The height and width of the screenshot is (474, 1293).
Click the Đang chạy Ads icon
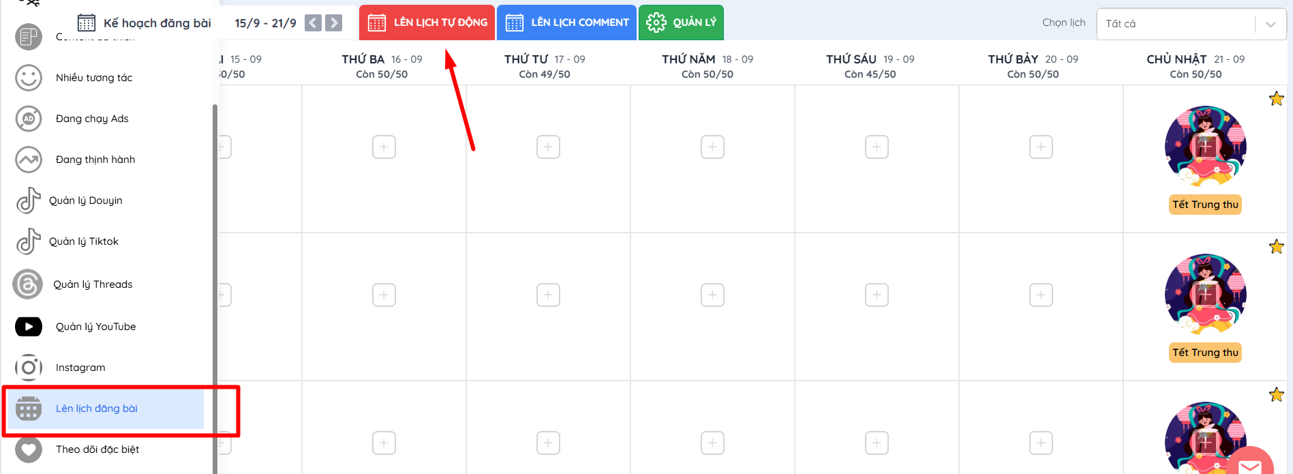pos(29,119)
